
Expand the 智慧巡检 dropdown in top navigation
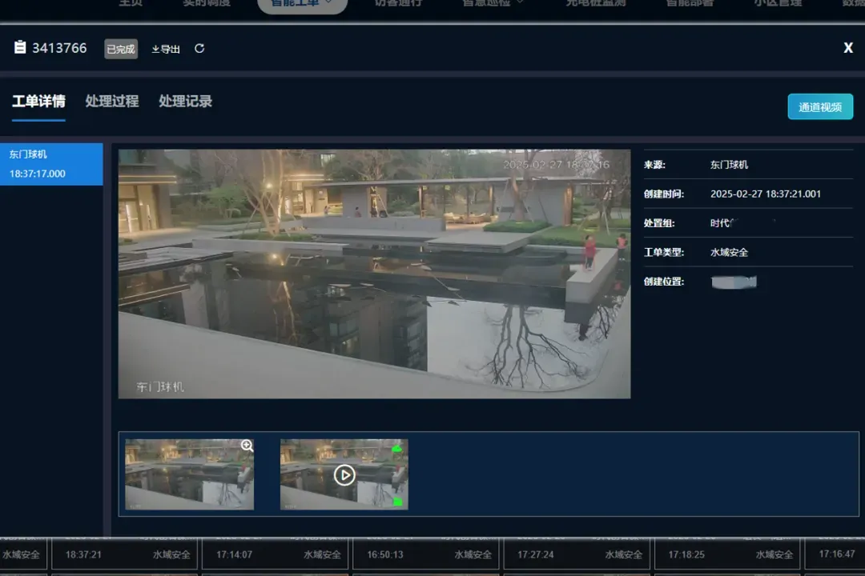[493, 4]
